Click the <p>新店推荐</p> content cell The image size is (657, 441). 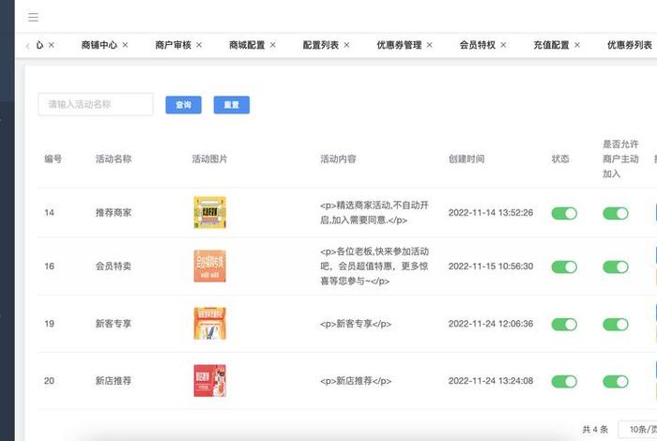356,381
